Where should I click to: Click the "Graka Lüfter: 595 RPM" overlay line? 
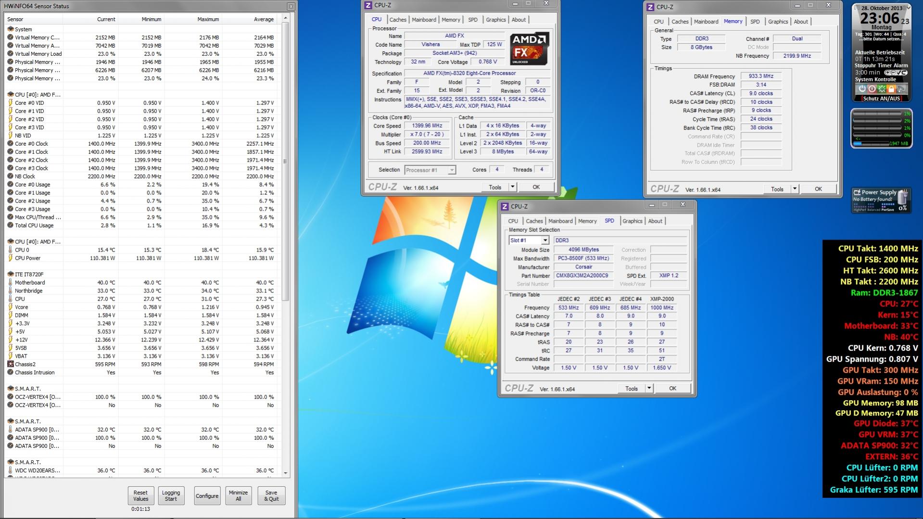874,490
